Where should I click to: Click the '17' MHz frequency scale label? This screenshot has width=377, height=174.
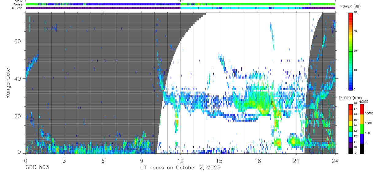356,109
